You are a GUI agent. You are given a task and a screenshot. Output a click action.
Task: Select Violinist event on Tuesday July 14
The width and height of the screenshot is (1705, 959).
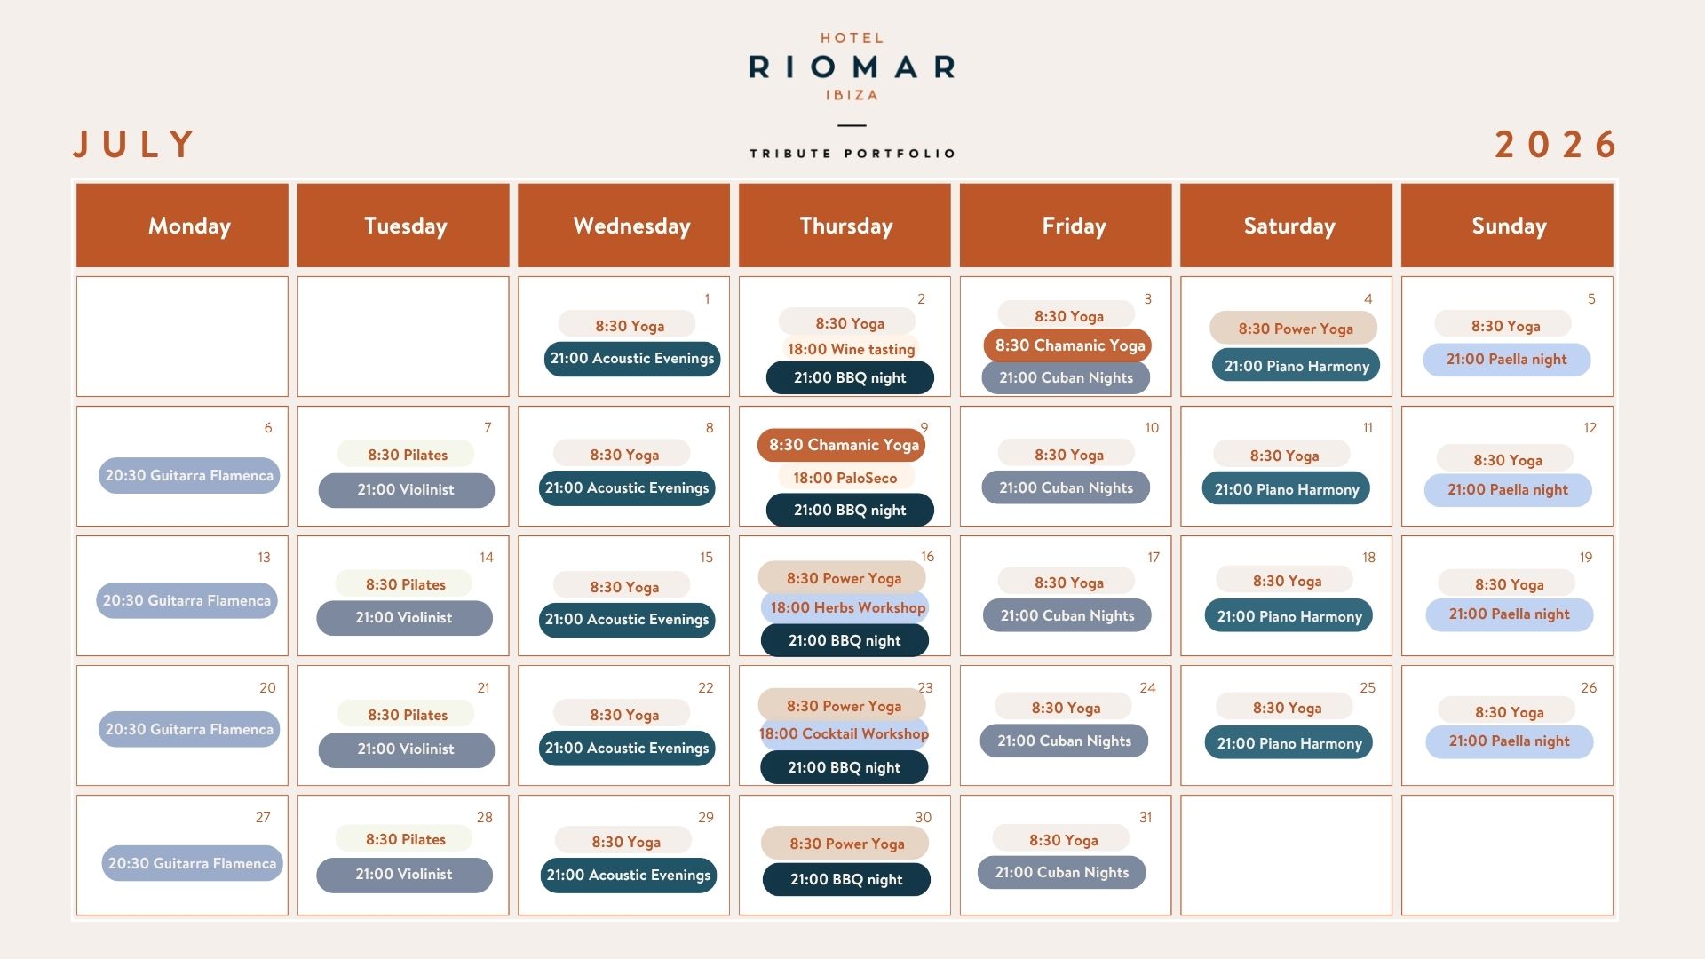click(404, 618)
